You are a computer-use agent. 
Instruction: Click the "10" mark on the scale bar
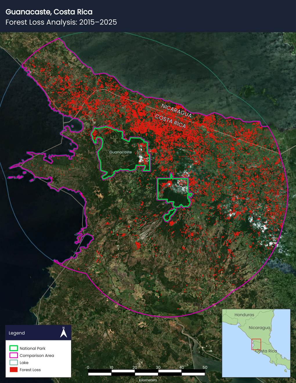(111, 367)
